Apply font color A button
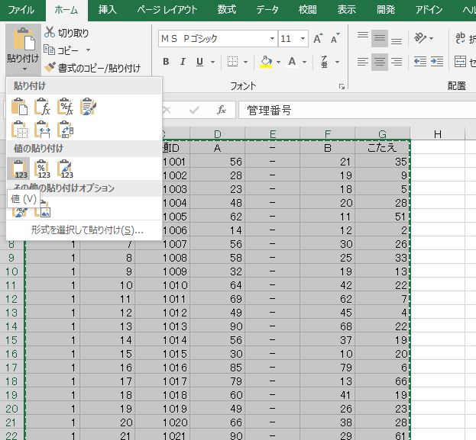Image resolution: width=476 pixels, height=440 pixels. tap(292, 62)
